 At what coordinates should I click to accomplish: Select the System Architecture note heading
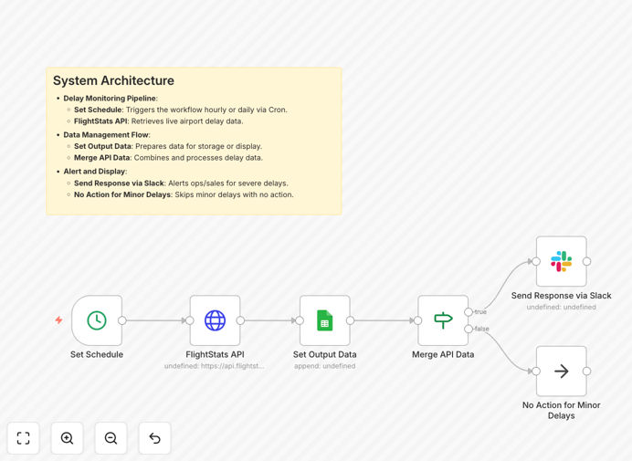(113, 80)
